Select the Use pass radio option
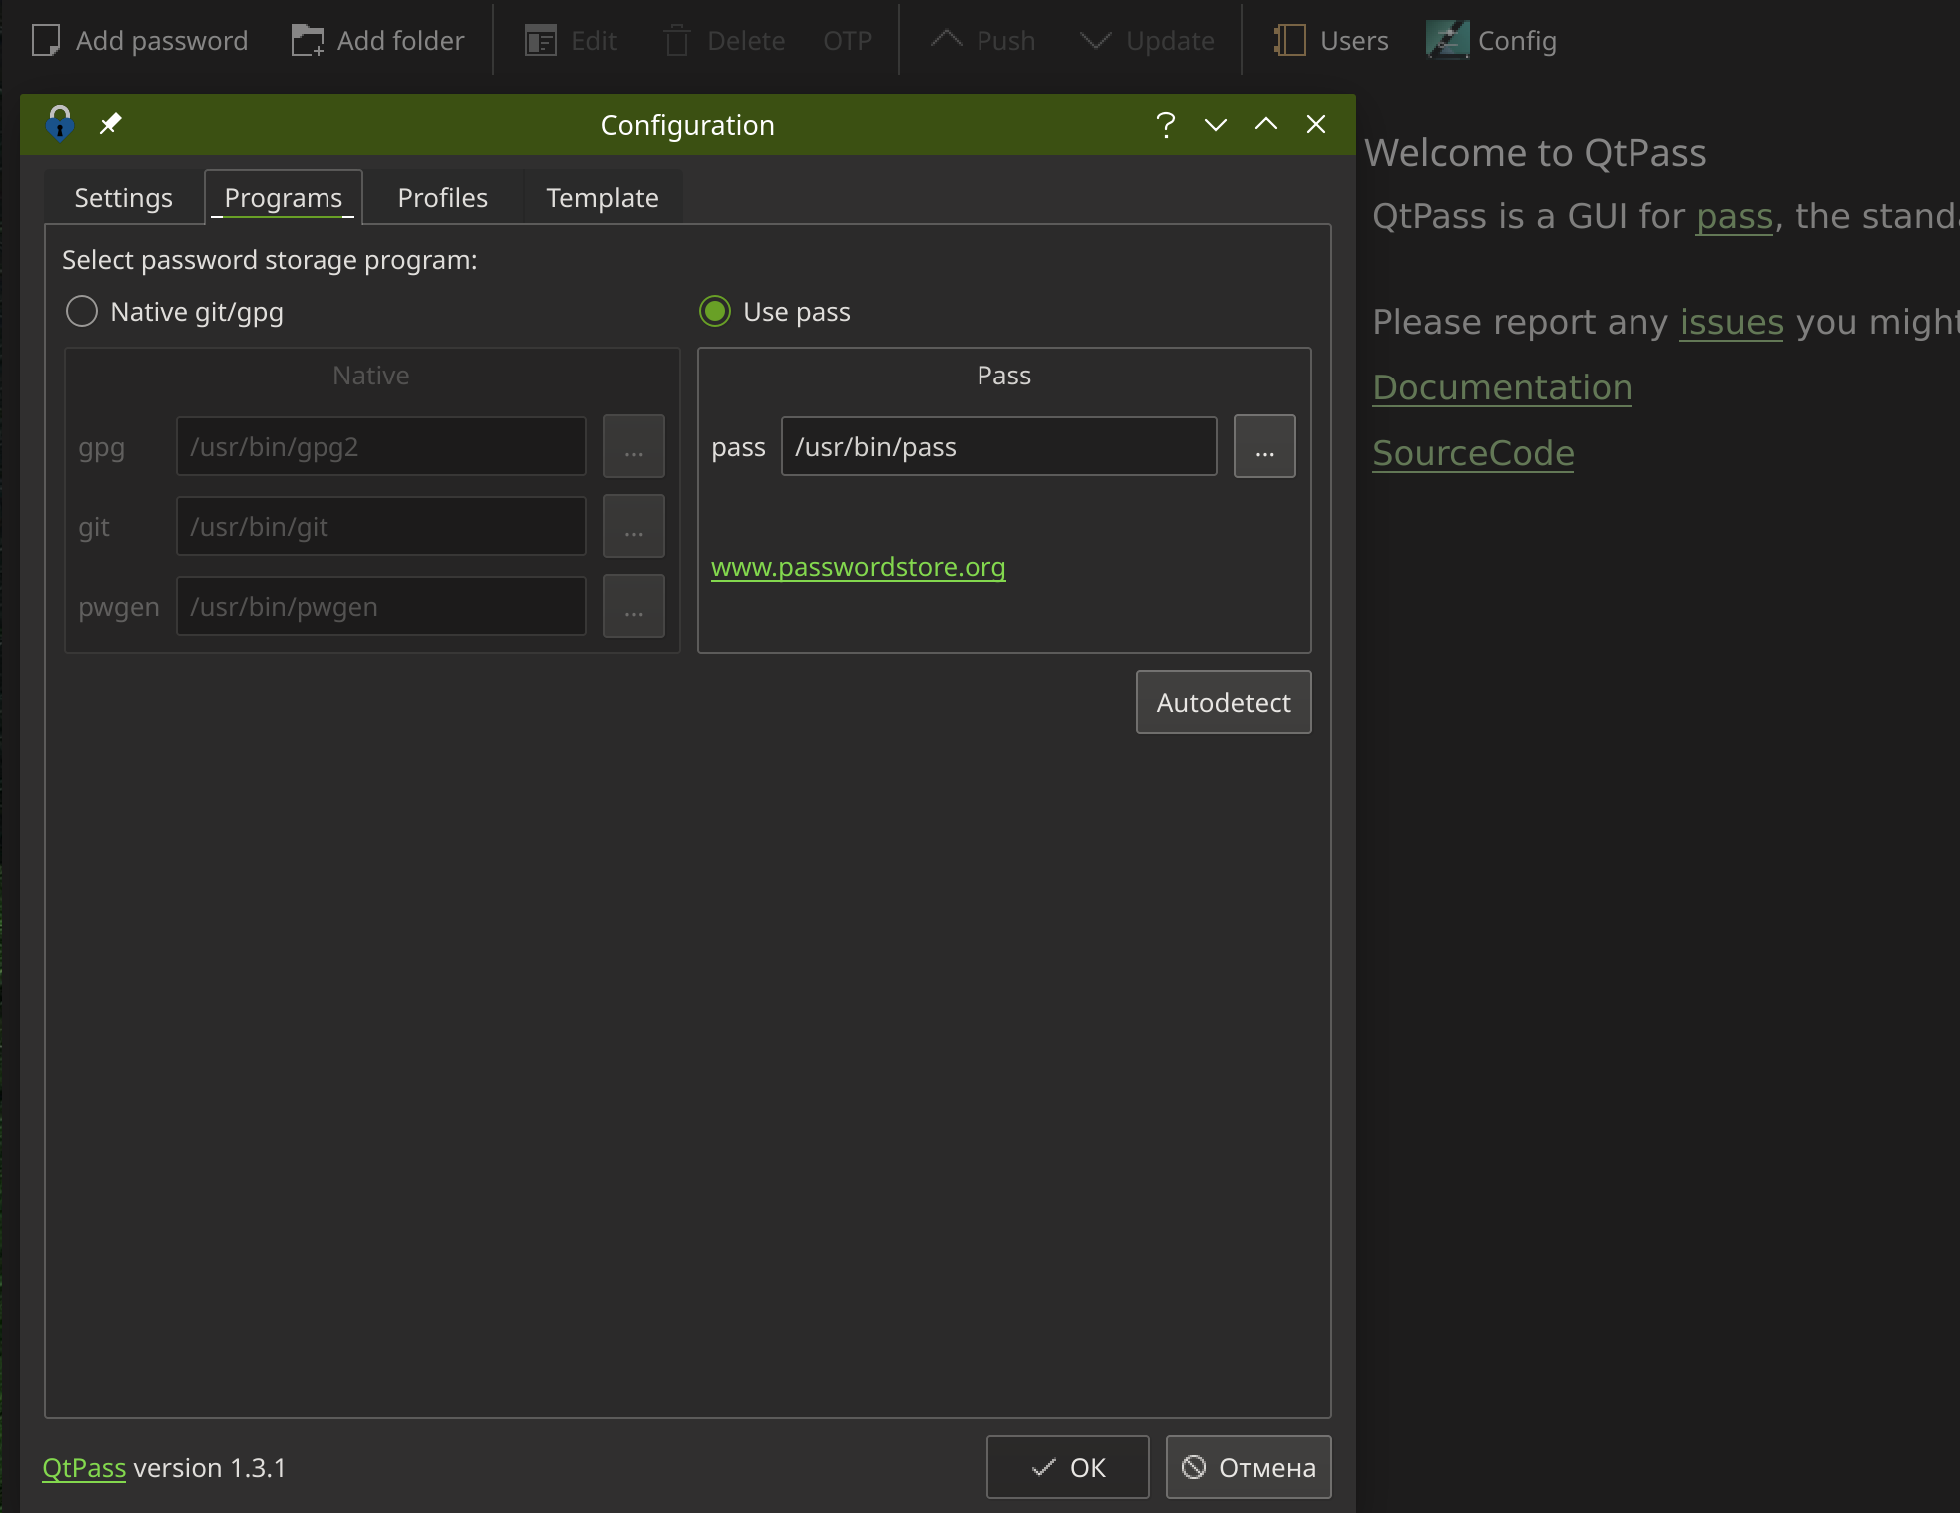Image resolution: width=1960 pixels, height=1513 pixels. point(715,312)
